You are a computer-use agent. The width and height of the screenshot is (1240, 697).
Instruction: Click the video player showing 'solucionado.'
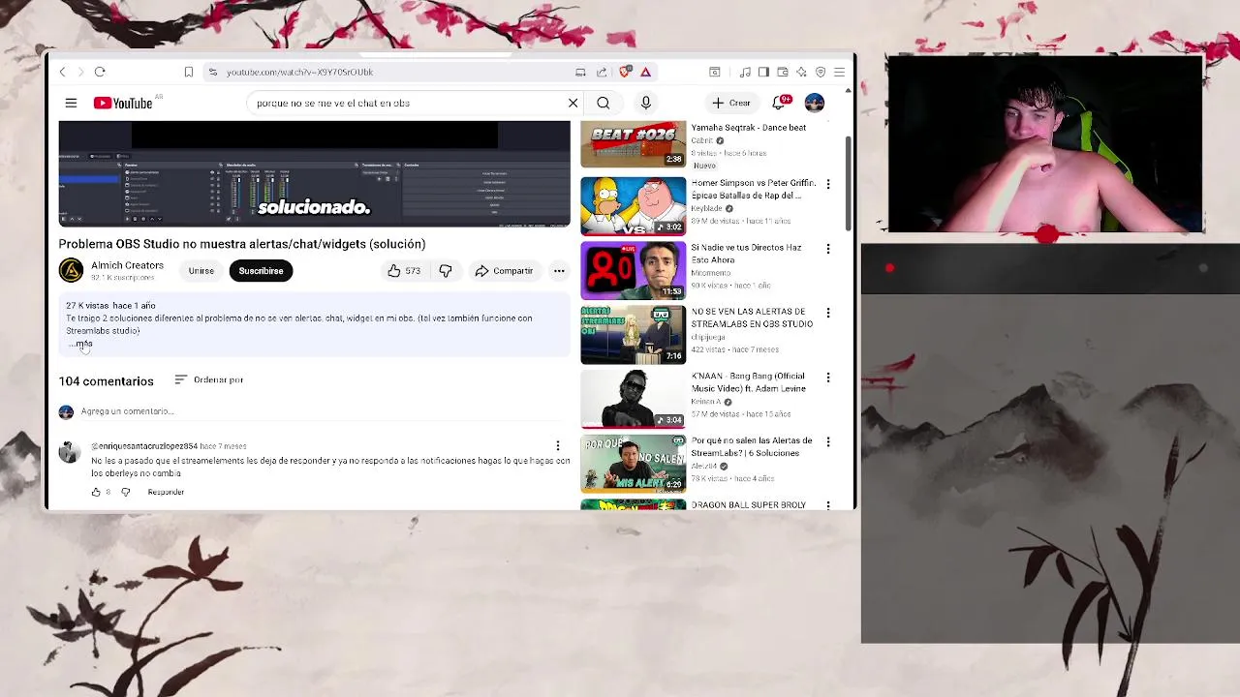(315, 174)
